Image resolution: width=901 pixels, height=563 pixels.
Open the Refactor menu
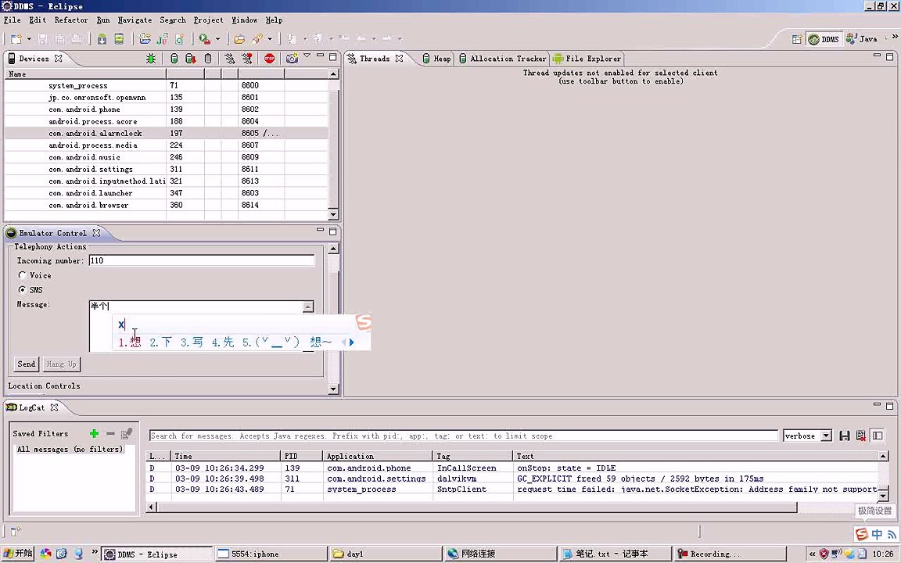pos(71,20)
